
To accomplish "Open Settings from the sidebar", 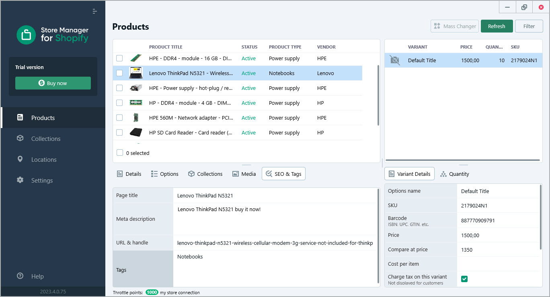I will tap(53, 180).
